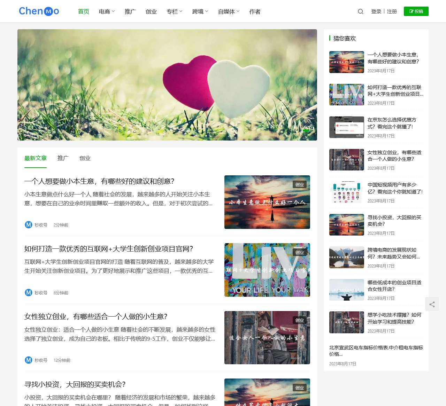The image size is (446, 406).
Task: Click the ChenMo site logo
Action: (x=39, y=11)
